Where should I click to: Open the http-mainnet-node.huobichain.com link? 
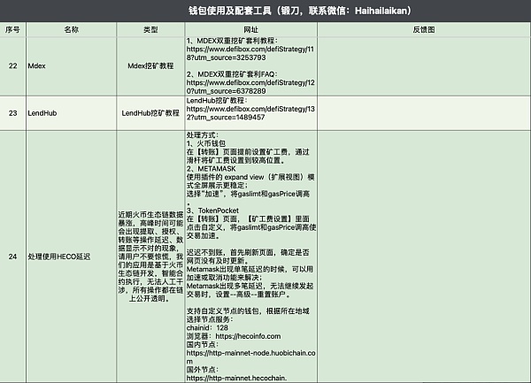tap(250, 357)
